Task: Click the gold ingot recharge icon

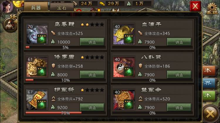Action: pos(18,4)
